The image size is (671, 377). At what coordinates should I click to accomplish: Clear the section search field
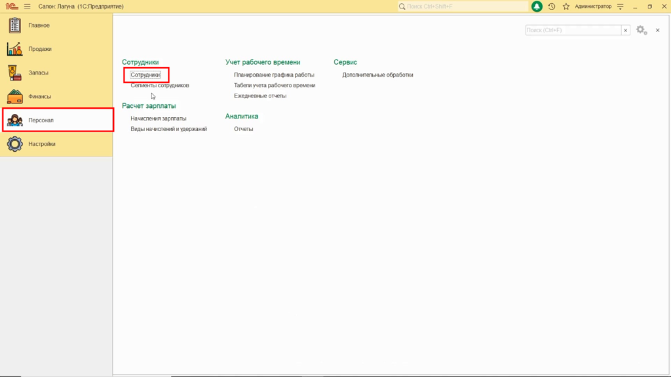pyautogui.click(x=626, y=30)
